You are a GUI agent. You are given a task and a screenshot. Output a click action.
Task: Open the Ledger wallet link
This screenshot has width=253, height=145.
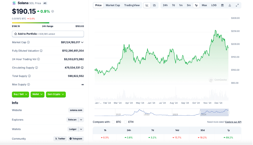pos(73,129)
